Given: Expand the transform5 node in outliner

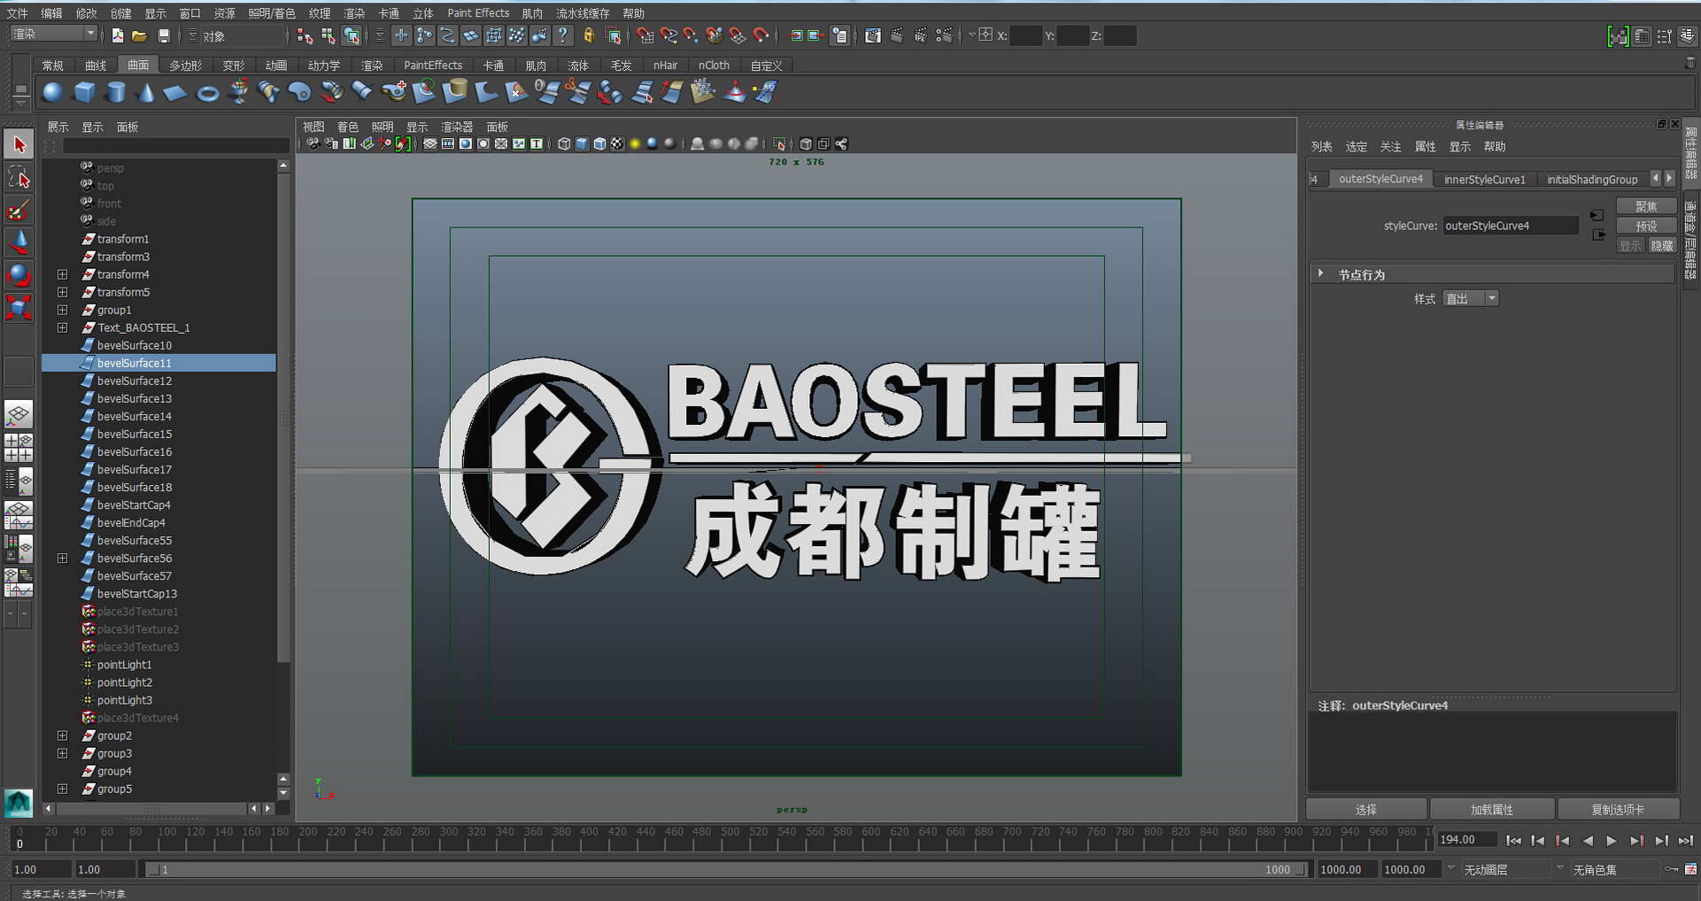Looking at the screenshot, I should tap(62, 292).
